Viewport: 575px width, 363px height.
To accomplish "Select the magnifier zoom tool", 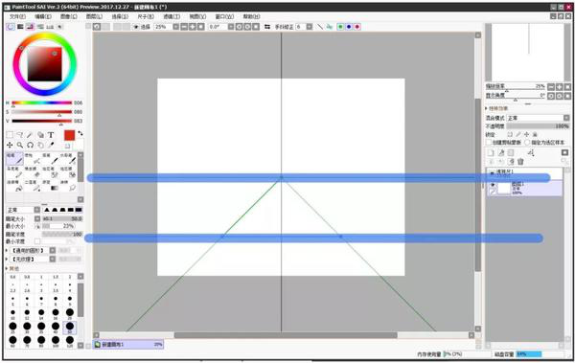I will pyautogui.click(x=20, y=146).
